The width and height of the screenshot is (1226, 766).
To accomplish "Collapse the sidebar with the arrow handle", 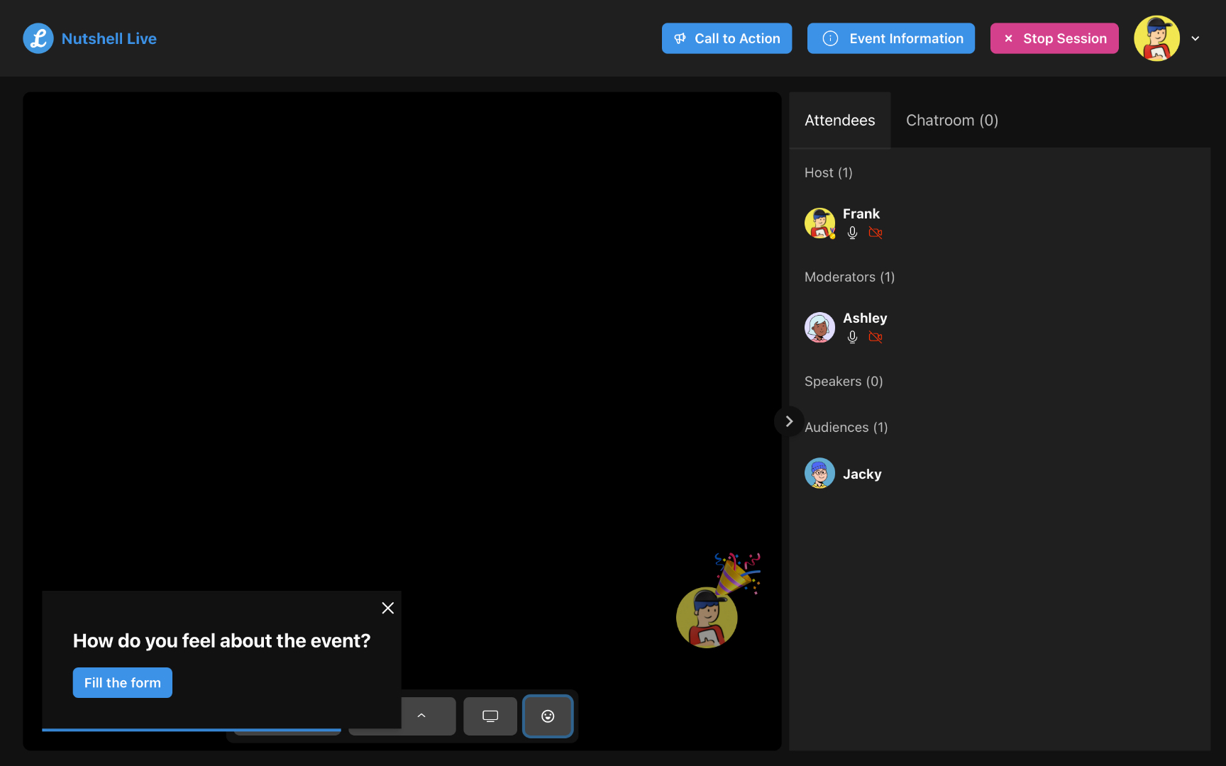I will click(x=788, y=421).
